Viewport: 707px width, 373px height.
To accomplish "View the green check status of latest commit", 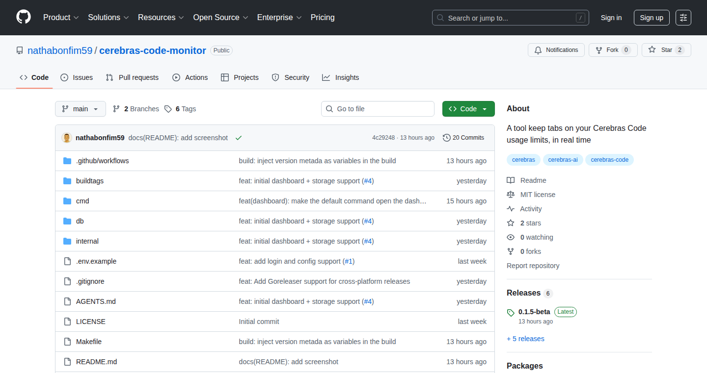I will [x=239, y=138].
